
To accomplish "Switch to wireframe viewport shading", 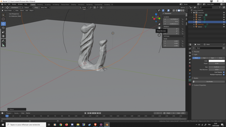I will point(177,10).
